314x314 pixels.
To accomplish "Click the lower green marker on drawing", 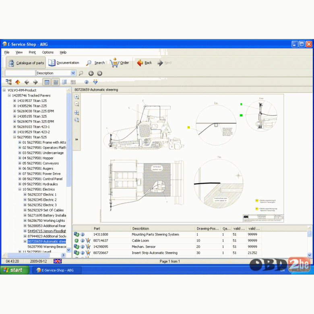I will pos(241,115).
